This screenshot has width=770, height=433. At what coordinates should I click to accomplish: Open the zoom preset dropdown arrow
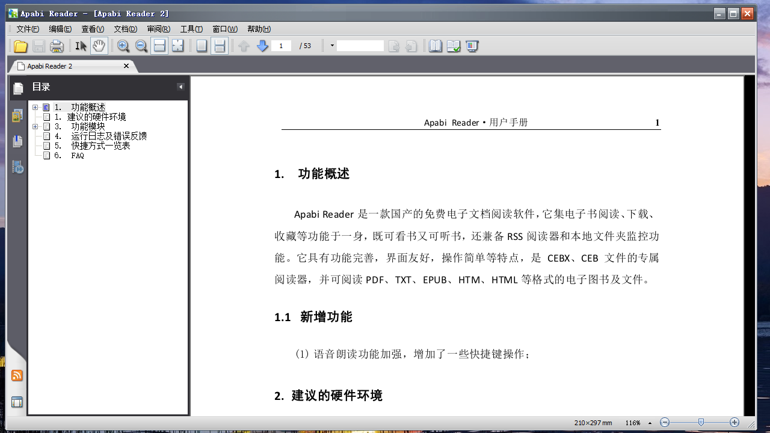pyautogui.click(x=331, y=46)
